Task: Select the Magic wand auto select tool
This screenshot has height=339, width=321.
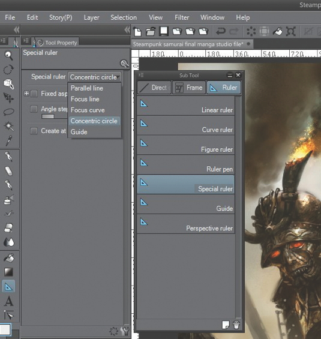Action: click(x=8, y=126)
